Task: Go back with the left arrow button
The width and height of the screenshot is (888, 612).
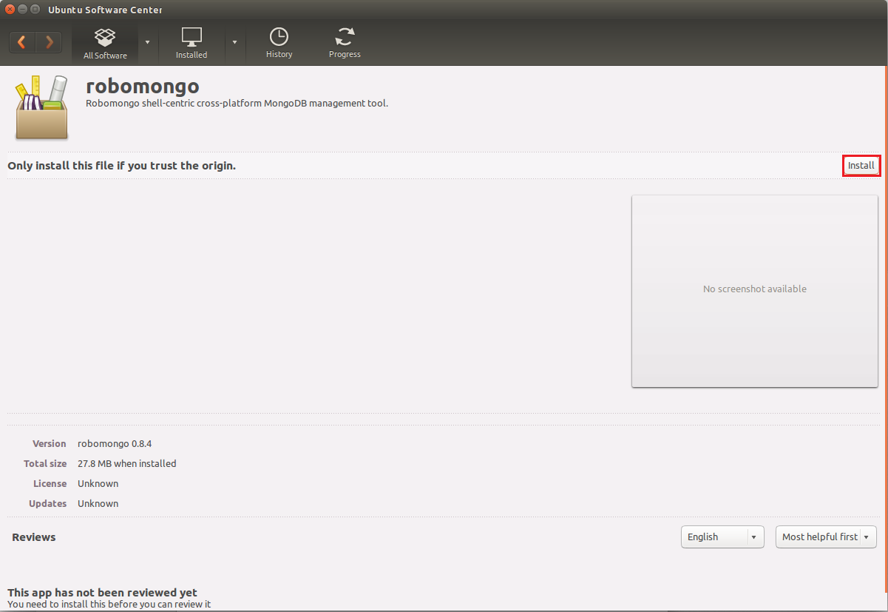Action: point(22,42)
